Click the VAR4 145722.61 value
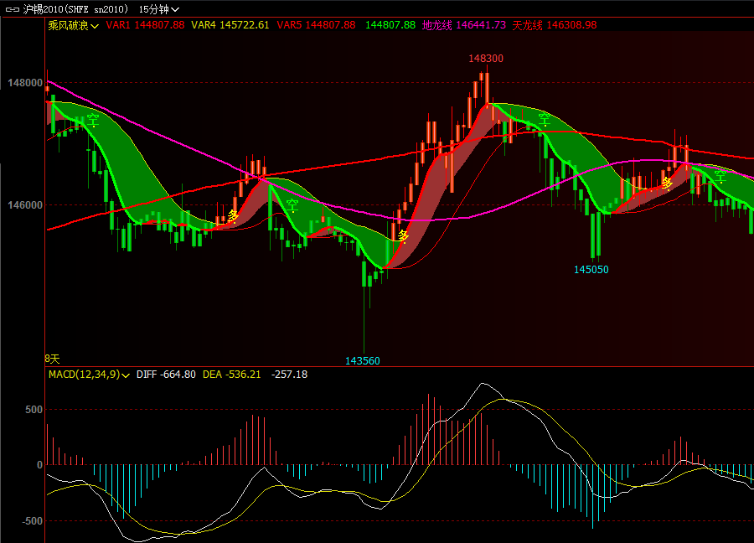 click(230, 25)
